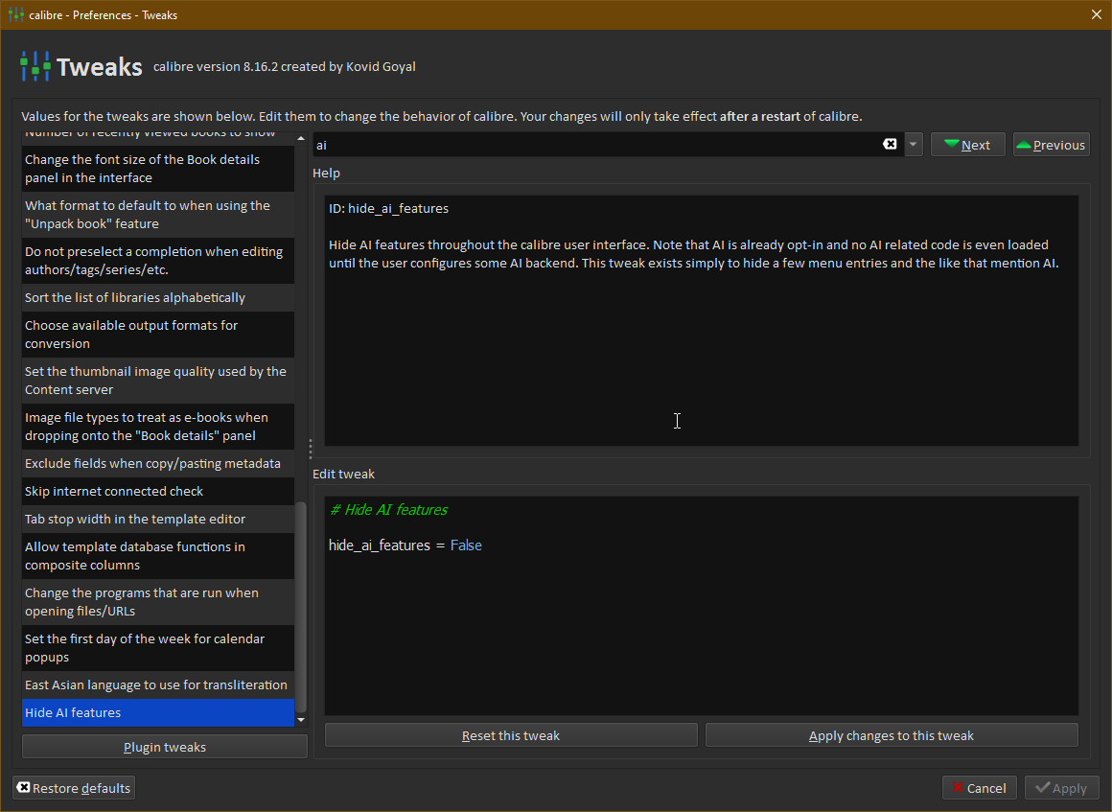Image resolution: width=1112 pixels, height=812 pixels.
Task: Click the '# Hide AI features' comment line
Action: point(388,510)
